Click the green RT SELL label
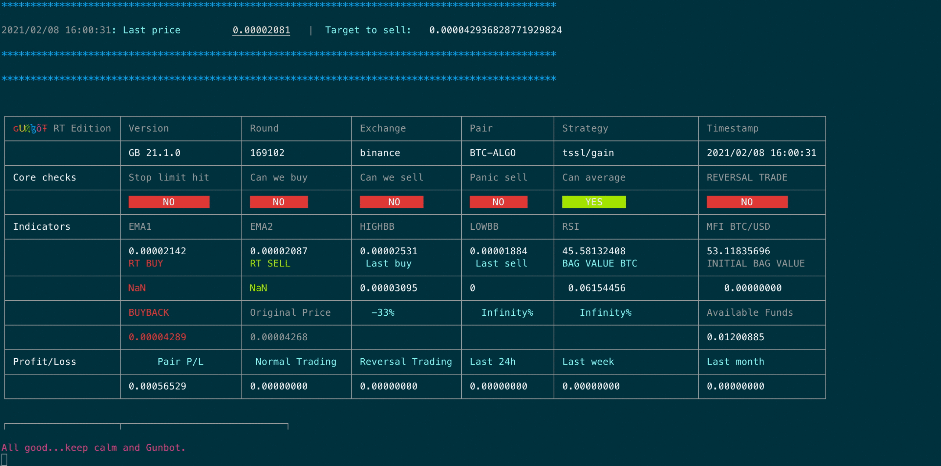The width and height of the screenshot is (941, 466). [270, 264]
